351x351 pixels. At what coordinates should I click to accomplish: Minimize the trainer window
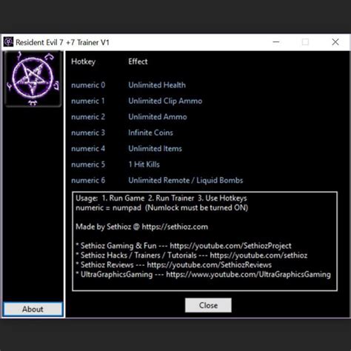(276, 42)
